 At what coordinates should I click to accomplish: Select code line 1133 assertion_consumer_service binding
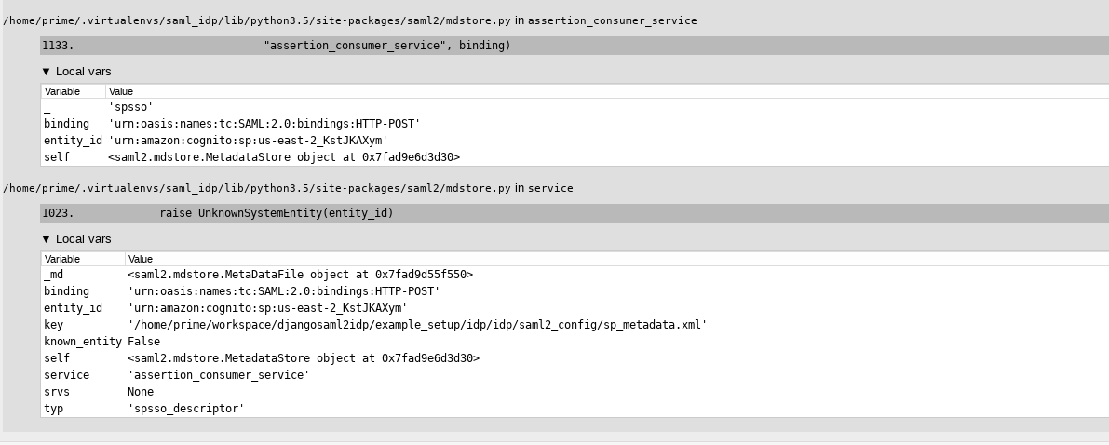click(x=575, y=46)
